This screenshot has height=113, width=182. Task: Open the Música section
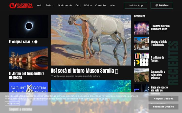(x=88, y=5)
